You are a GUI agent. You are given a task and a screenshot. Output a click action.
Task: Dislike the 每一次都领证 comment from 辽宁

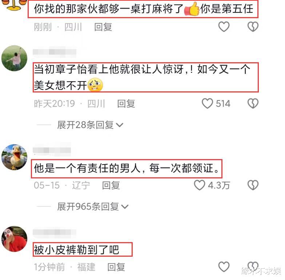(253, 185)
